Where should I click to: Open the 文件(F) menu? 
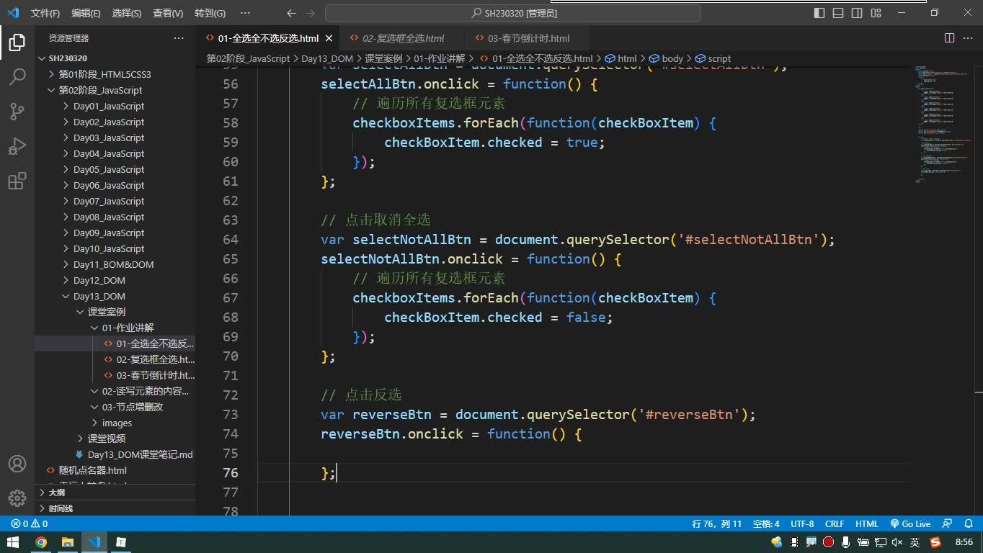[x=45, y=13]
